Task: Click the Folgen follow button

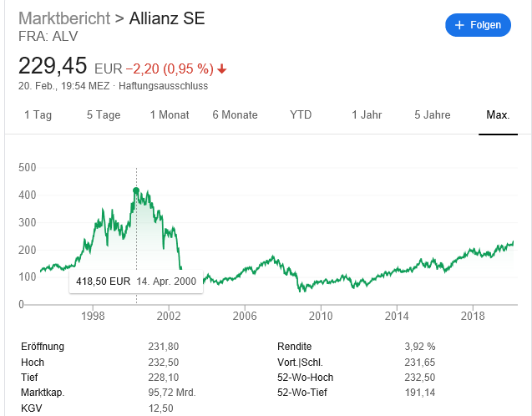Action: (478, 25)
